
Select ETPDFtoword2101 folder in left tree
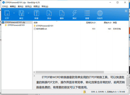point(16,25)
